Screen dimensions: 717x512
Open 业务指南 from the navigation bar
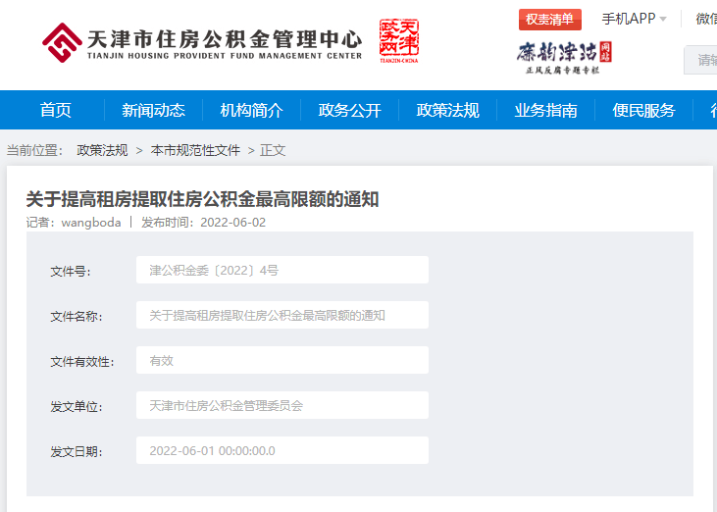pyautogui.click(x=545, y=110)
